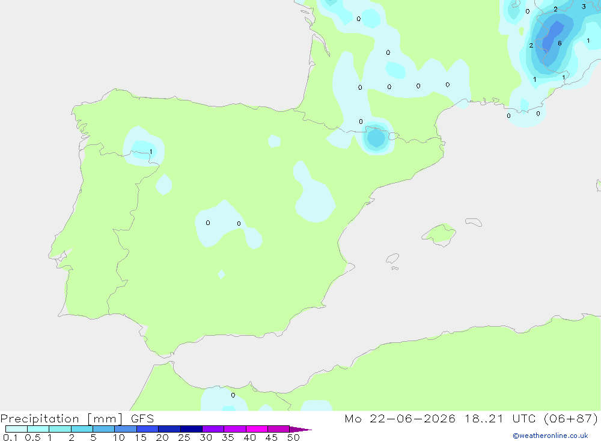Click the 40–45 mm magenta legend swatch
Image resolution: width=601 pixels, height=441 pixels.
(257, 429)
